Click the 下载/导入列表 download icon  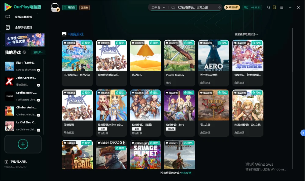[6, 161]
